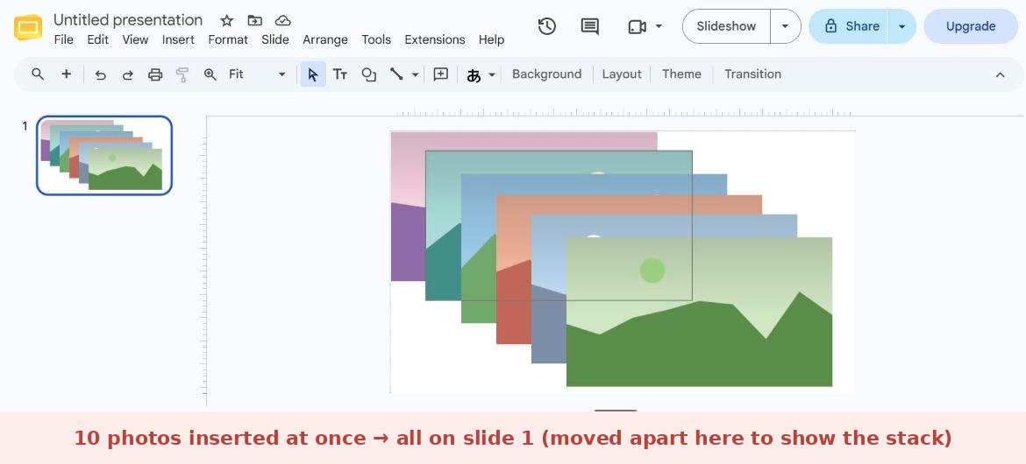The height and width of the screenshot is (464, 1026).
Task: Open the Insert menu
Action: coord(178,40)
